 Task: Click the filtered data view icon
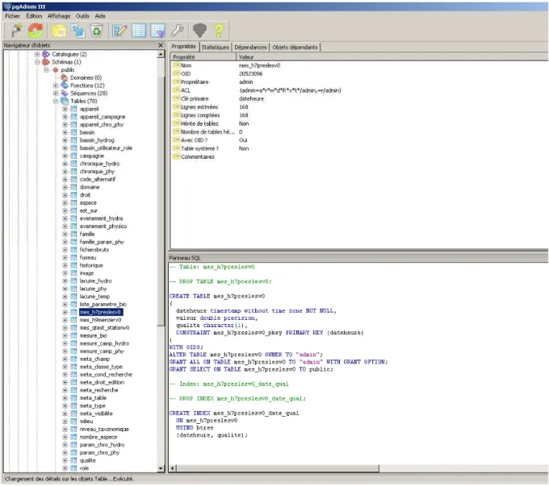(x=158, y=31)
